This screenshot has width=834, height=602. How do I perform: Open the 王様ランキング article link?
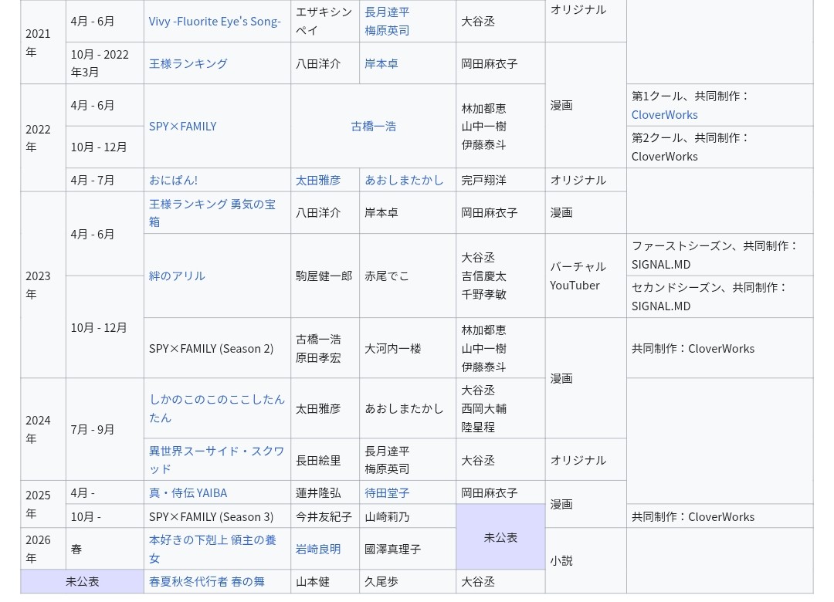click(188, 63)
